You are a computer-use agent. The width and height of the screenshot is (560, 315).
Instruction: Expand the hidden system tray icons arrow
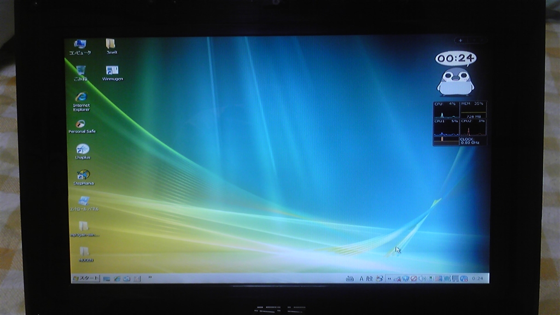[x=389, y=278]
